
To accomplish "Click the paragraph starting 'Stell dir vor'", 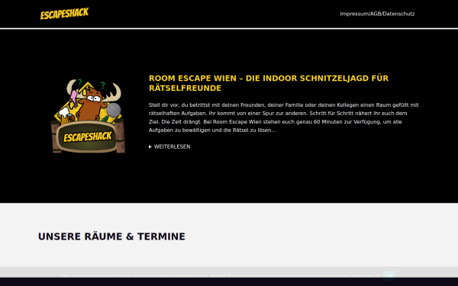I will click(284, 117).
